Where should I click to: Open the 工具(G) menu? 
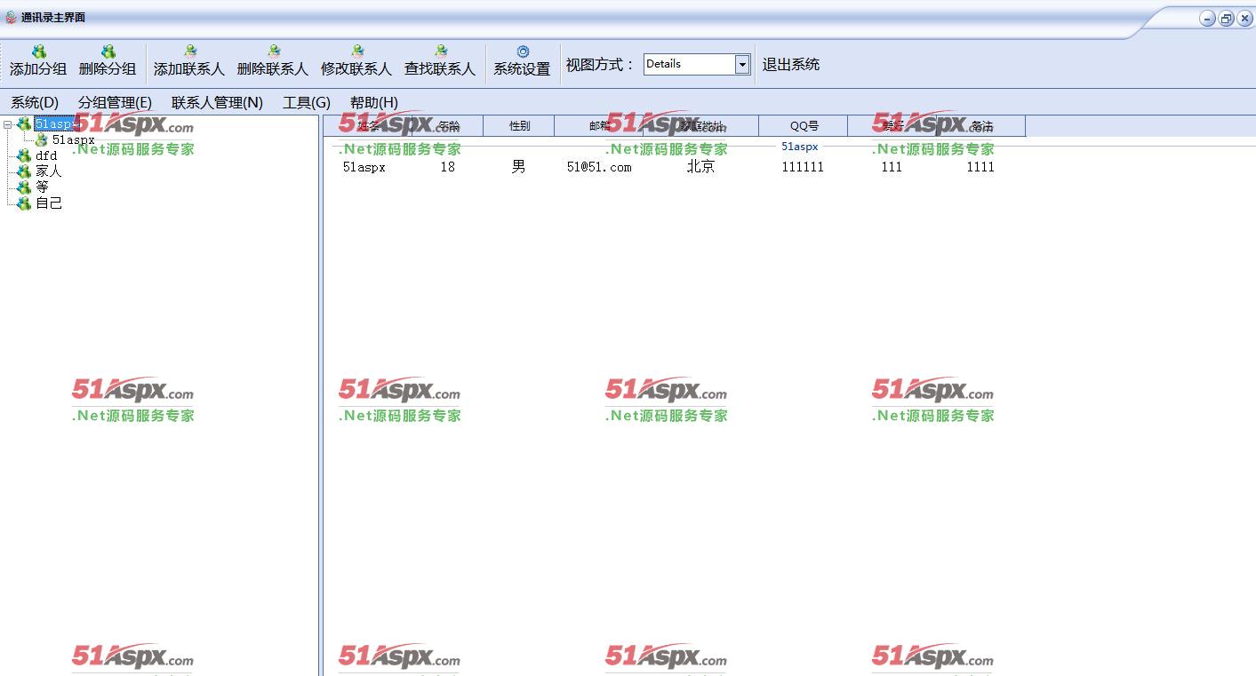click(x=307, y=102)
